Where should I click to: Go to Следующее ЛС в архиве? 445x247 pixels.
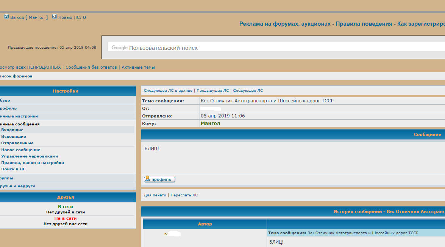pyautogui.click(x=169, y=91)
